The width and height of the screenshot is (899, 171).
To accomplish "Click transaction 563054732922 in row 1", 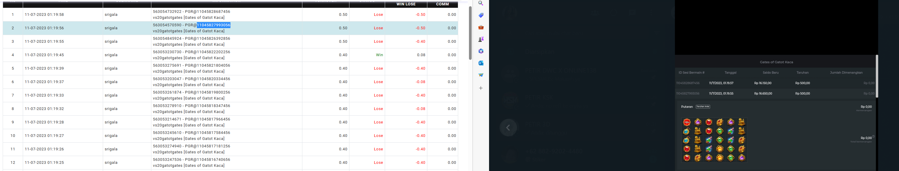I will click(167, 11).
